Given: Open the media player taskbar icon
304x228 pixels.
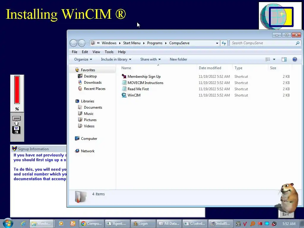Looking at the screenshot, I should coord(61,224).
